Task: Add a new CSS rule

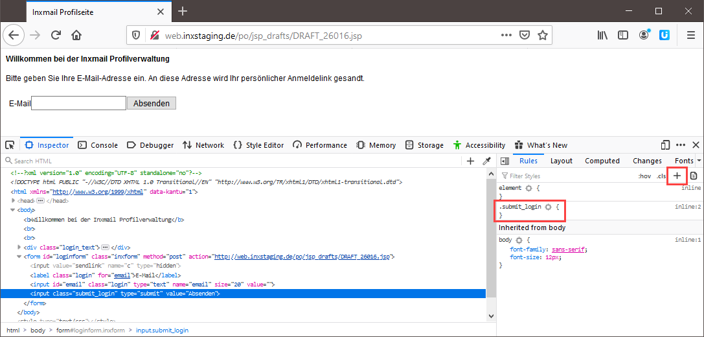Action: (677, 176)
